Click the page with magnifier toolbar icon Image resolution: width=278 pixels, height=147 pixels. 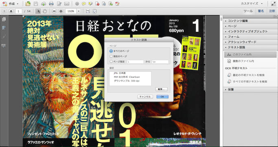click(x=104, y=4)
